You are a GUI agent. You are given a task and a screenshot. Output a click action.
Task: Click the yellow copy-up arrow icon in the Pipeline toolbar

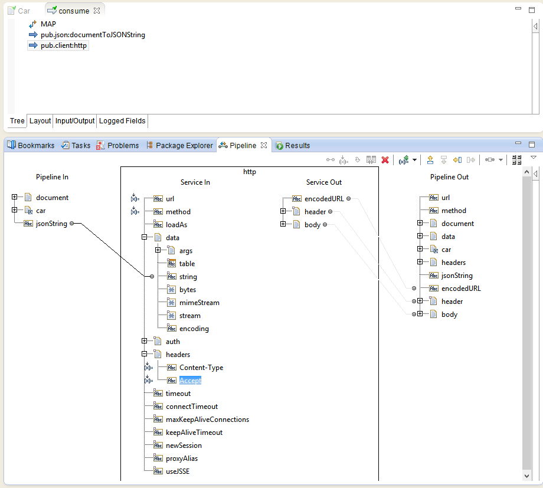click(x=430, y=160)
